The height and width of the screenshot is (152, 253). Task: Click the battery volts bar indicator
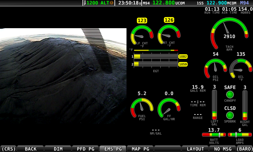click(x=214, y=135)
